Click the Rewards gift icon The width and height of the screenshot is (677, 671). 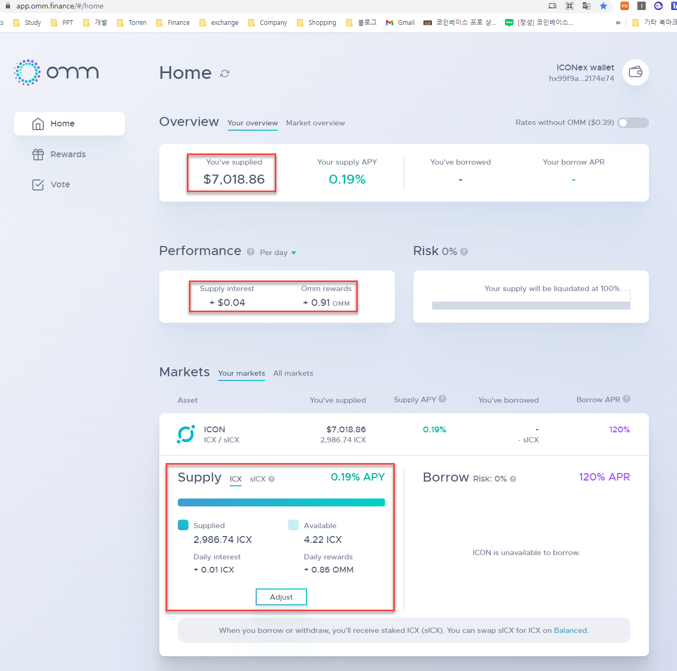tap(38, 155)
